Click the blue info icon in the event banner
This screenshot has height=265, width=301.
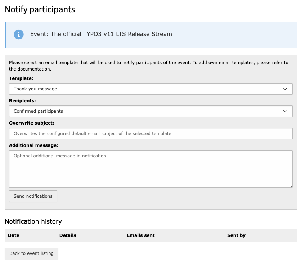[19, 35]
